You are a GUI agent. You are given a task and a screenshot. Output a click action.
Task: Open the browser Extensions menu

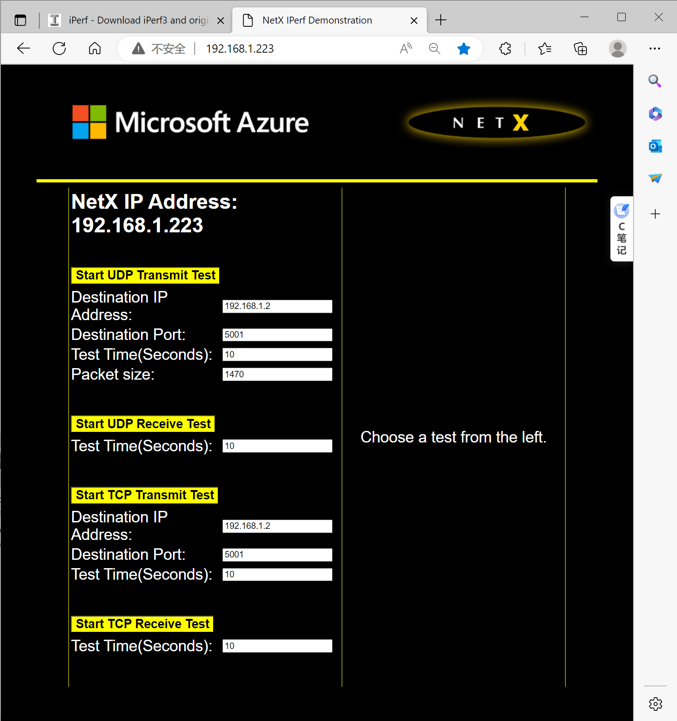point(505,48)
